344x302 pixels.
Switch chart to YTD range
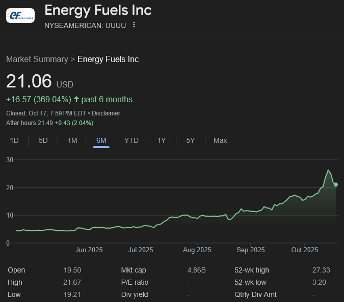click(131, 140)
